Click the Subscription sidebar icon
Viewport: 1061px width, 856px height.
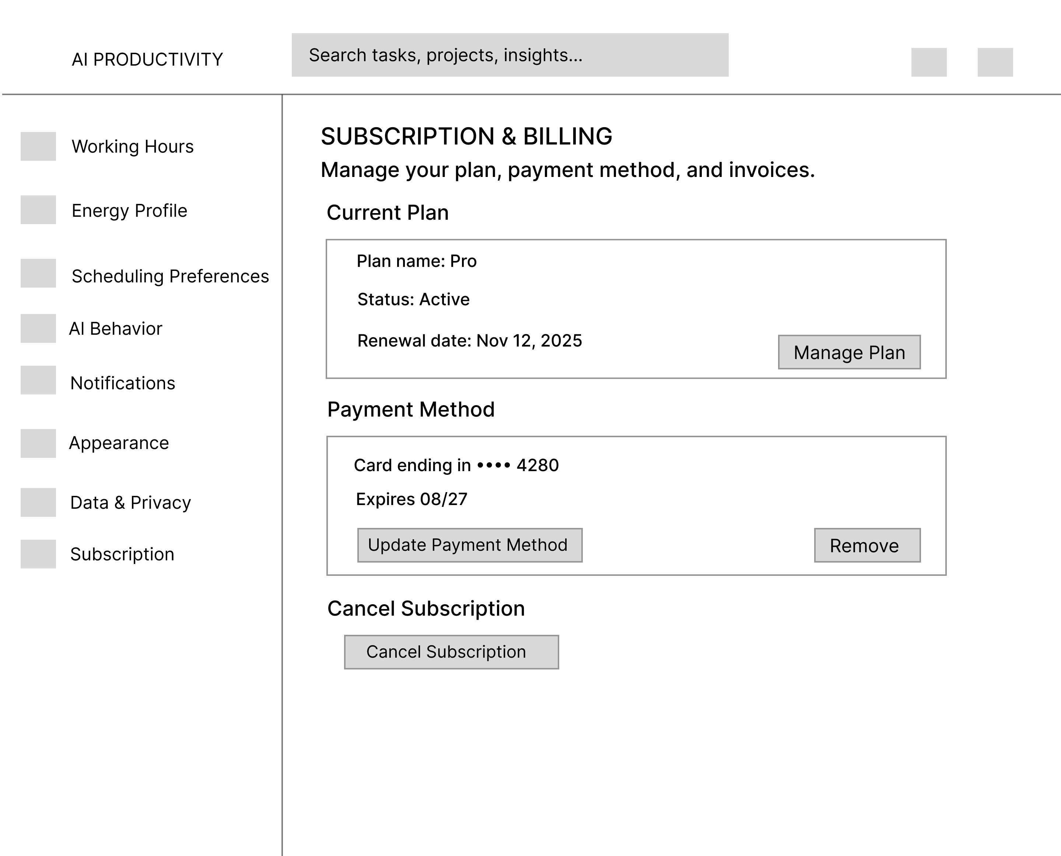point(38,554)
